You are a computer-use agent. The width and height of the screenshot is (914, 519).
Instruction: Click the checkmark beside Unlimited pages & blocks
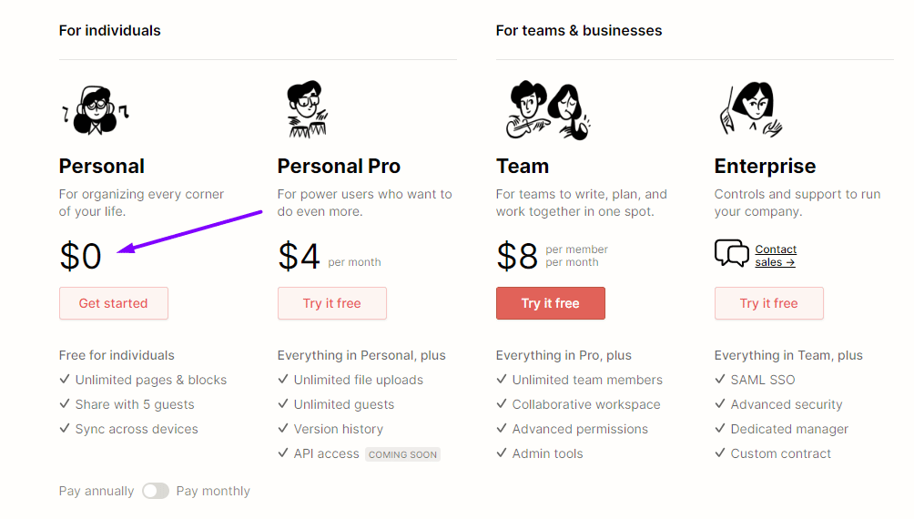coord(65,379)
